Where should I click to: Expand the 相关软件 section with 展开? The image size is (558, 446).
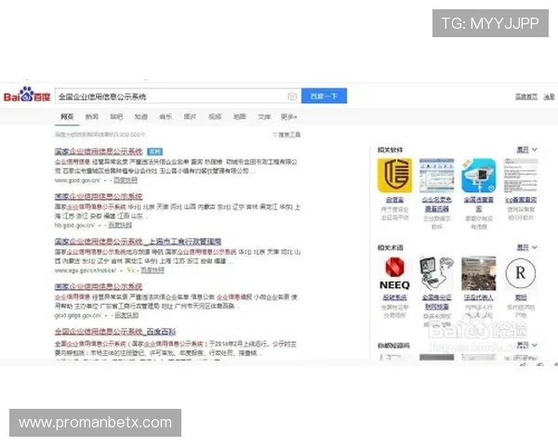(x=526, y=150)
